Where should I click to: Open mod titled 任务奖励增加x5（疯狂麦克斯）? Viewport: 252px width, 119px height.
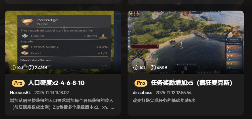point(192,83)
